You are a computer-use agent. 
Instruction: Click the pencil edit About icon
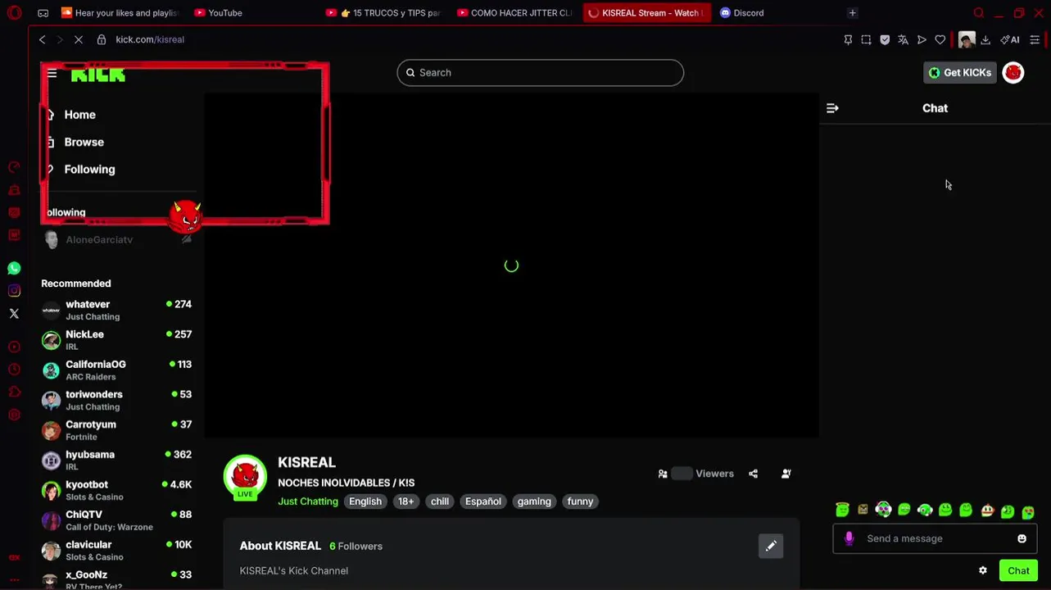pyautogui.click(x=771, y=546)
